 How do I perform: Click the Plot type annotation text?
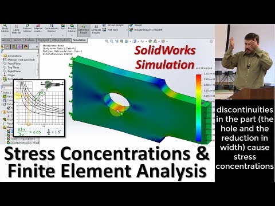[x=62, y=51]
